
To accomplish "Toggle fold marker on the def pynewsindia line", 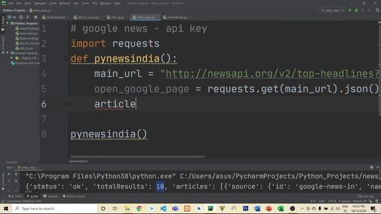I will coord(67,58).
